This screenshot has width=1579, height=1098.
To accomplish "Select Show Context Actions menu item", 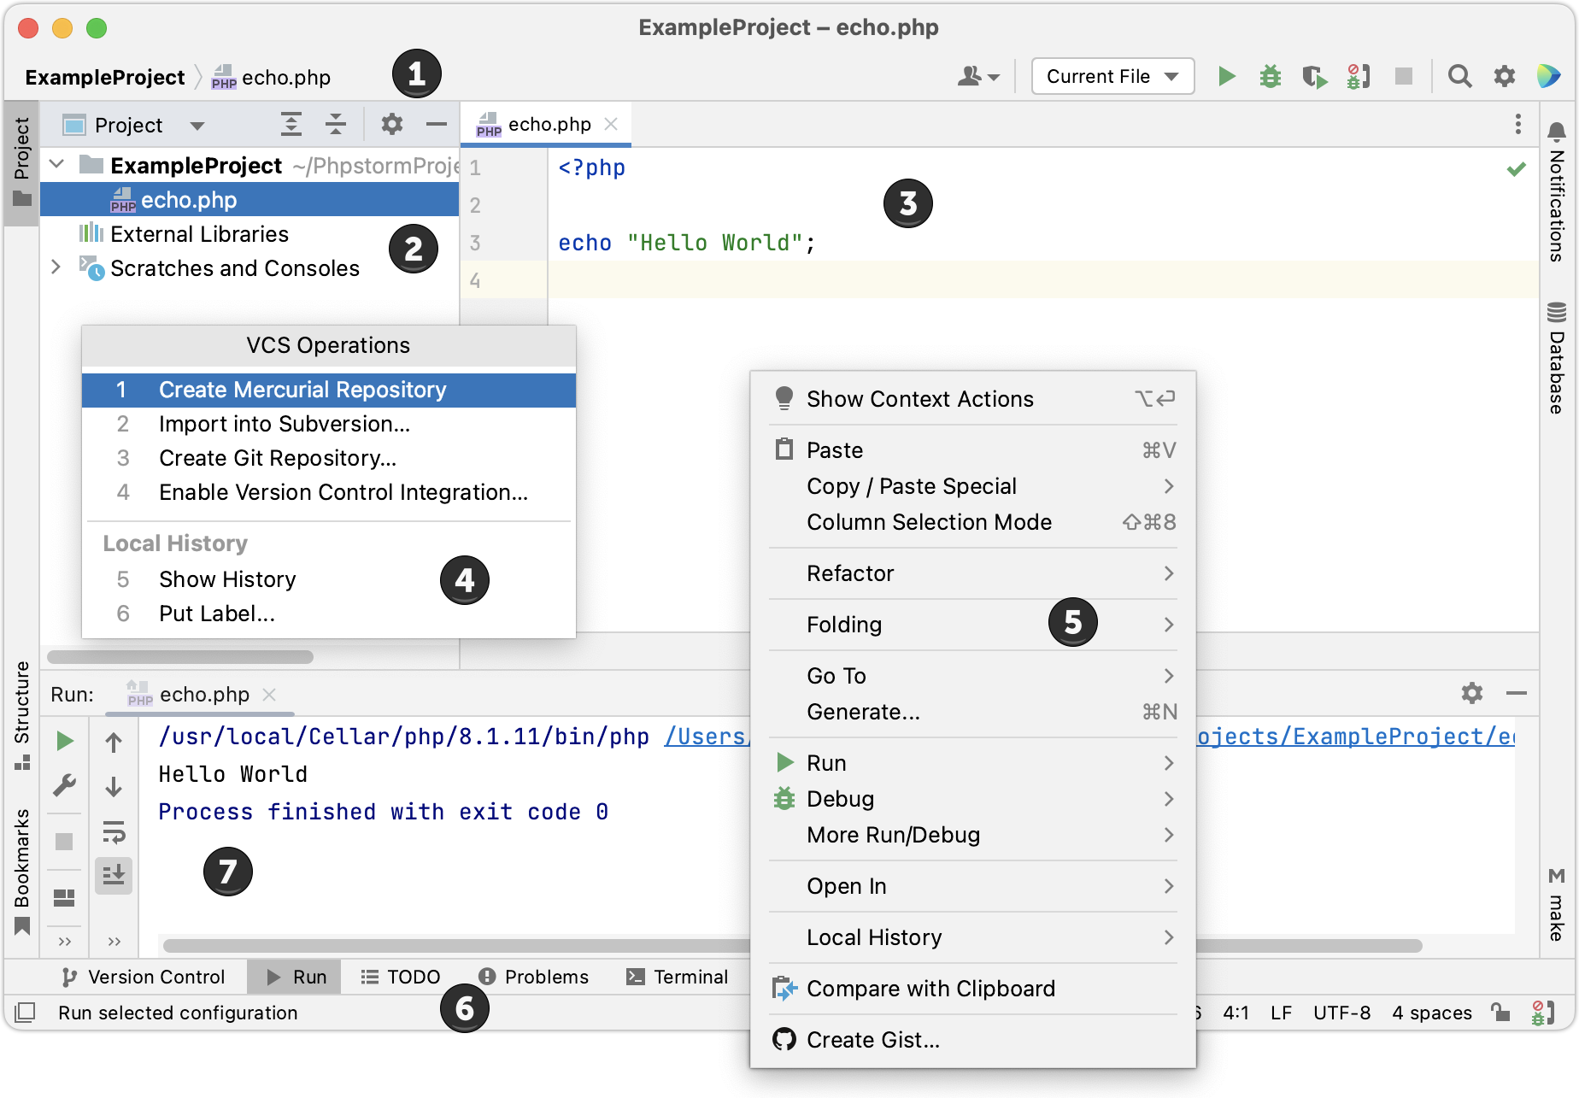I will [x=972, y=399].
